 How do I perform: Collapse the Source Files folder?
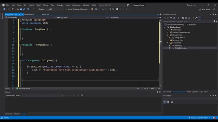(x=167, y=43)
